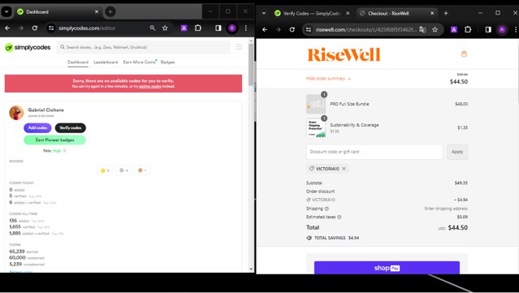
Task: Apply the discount code
Action: (457, 152)
